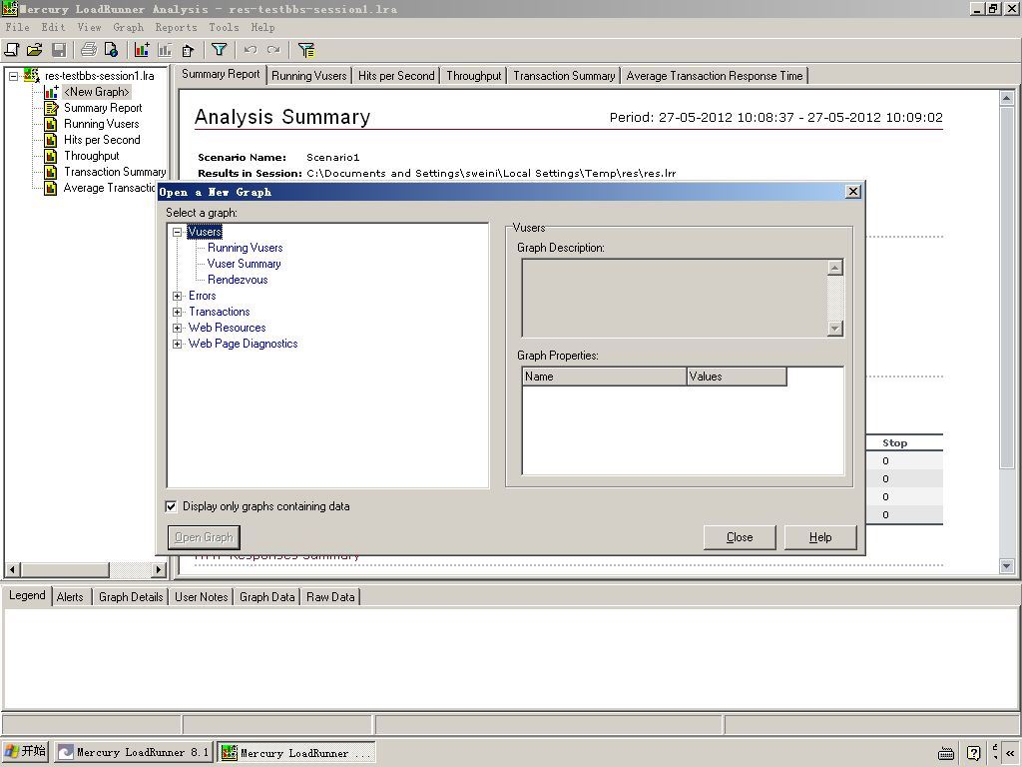The image size is (1022, 767).
Task: Select the Graph Details bottom tab
Action: tap(131, 597)
